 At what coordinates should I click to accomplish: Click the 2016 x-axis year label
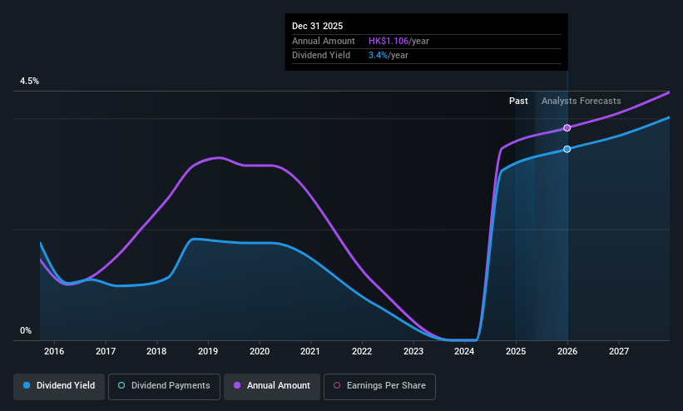(54, 351)
